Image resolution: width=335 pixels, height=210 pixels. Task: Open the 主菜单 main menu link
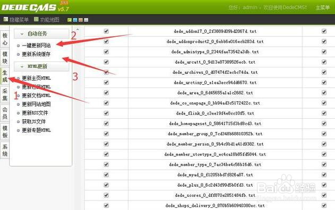pos(323,8)
